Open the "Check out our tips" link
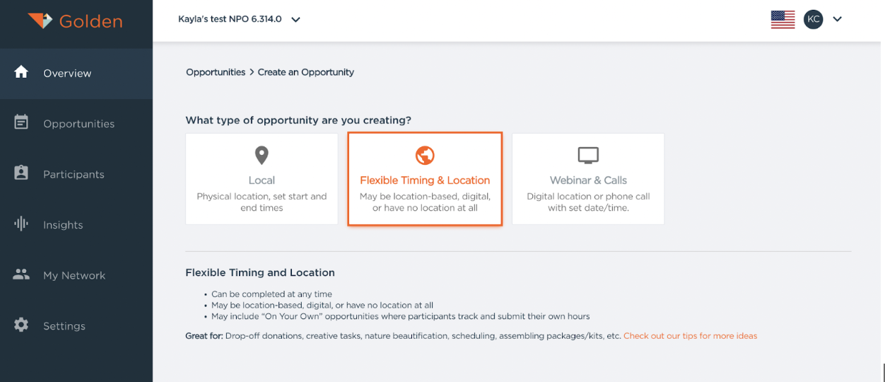This screenshot has height=382, width=885. [x=690, y=336]
